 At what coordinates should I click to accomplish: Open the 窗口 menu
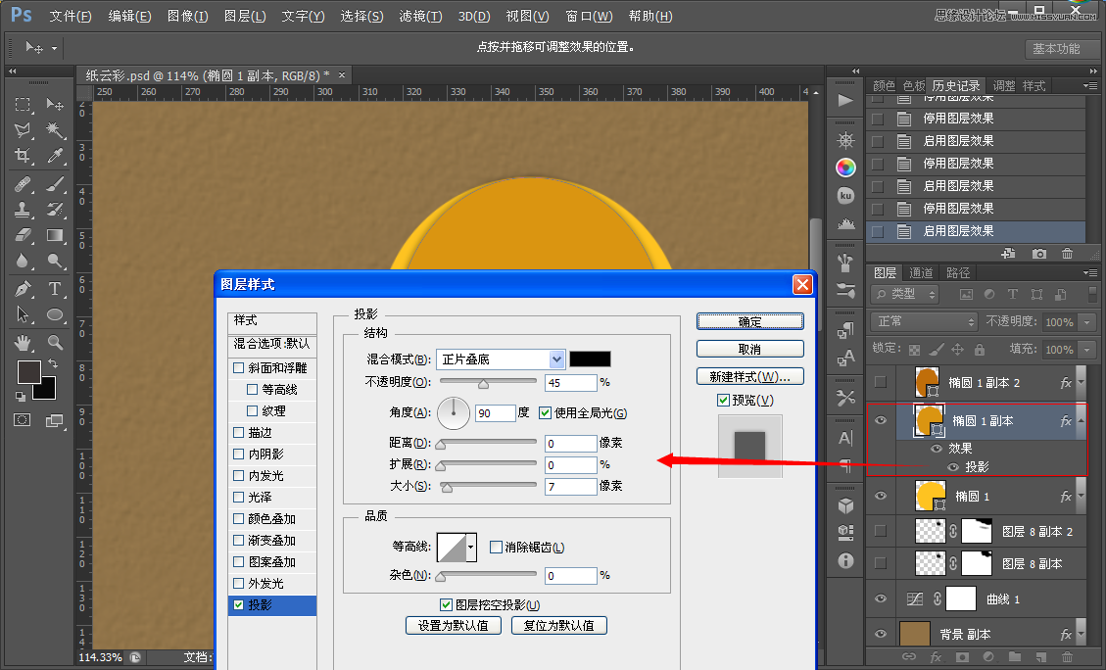click(x=589, y=16)
